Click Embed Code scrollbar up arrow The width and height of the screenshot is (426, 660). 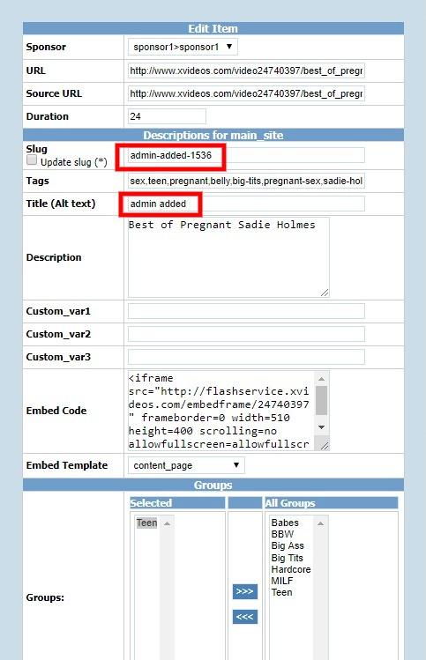pos(322,379)
